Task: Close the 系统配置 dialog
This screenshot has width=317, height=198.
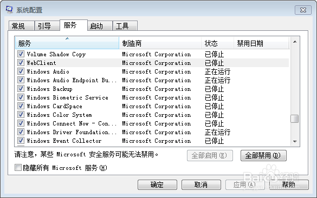Action: (303, 10)
